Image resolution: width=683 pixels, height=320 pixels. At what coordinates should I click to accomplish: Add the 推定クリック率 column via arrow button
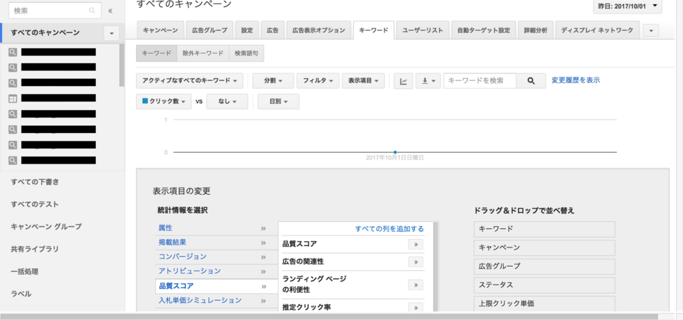pyautogui.click(x=414, y=308)
